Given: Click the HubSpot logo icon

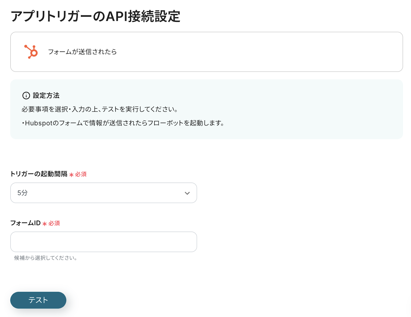Looking at the screenshot, I should [x=31, y=52].
